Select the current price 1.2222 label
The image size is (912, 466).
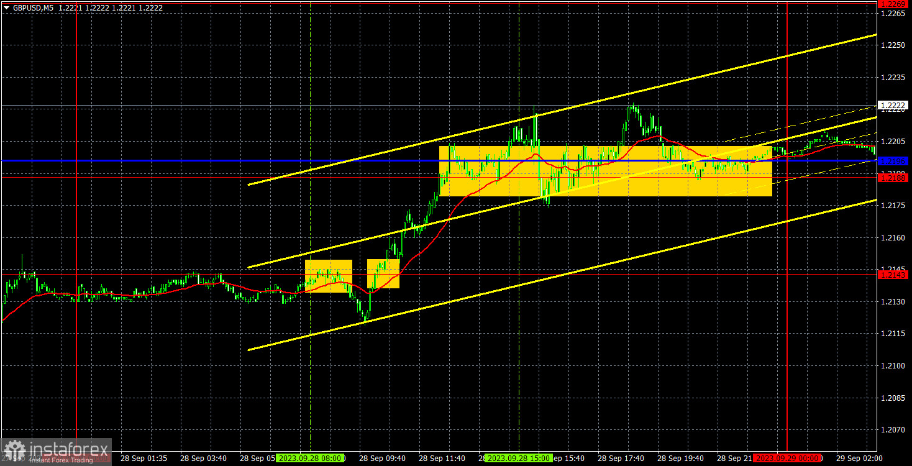tap(893, 104)
